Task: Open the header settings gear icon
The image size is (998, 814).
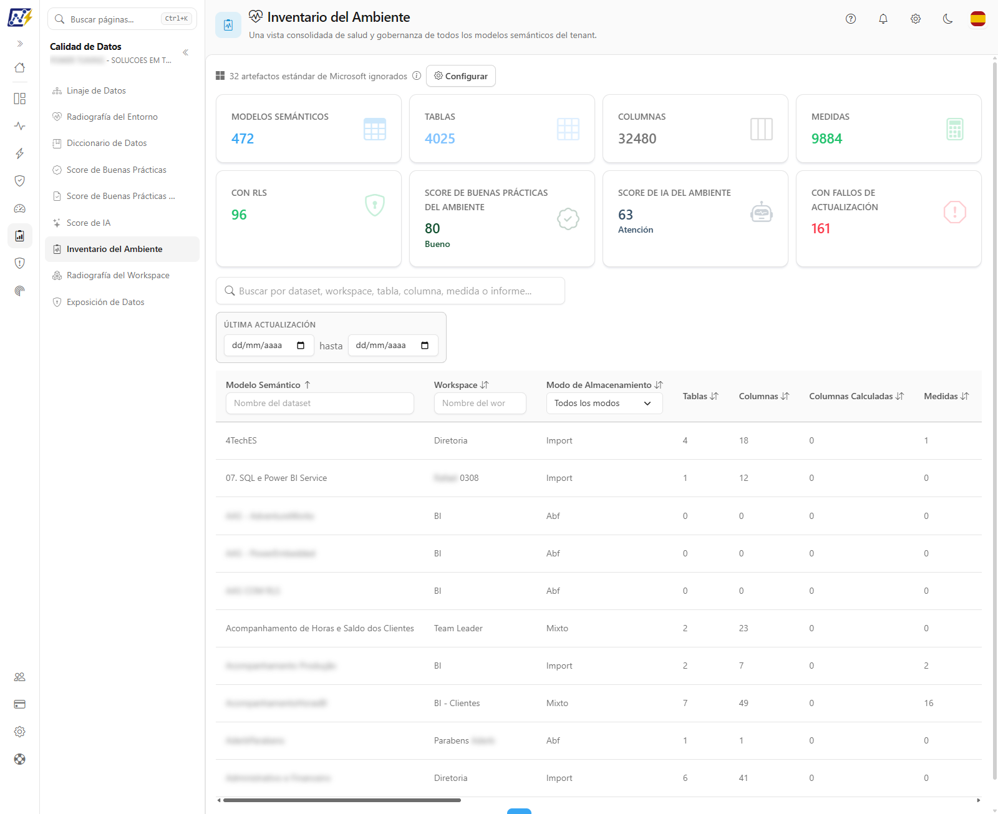Action: point(916,19)
